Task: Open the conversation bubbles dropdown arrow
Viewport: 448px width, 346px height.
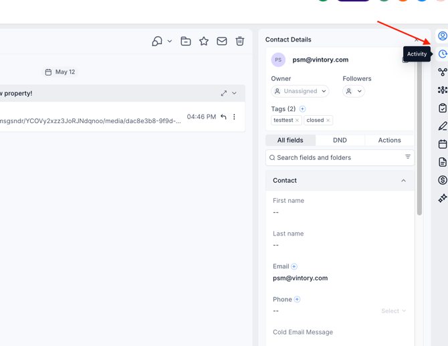Action: click(x=169, y=41)
